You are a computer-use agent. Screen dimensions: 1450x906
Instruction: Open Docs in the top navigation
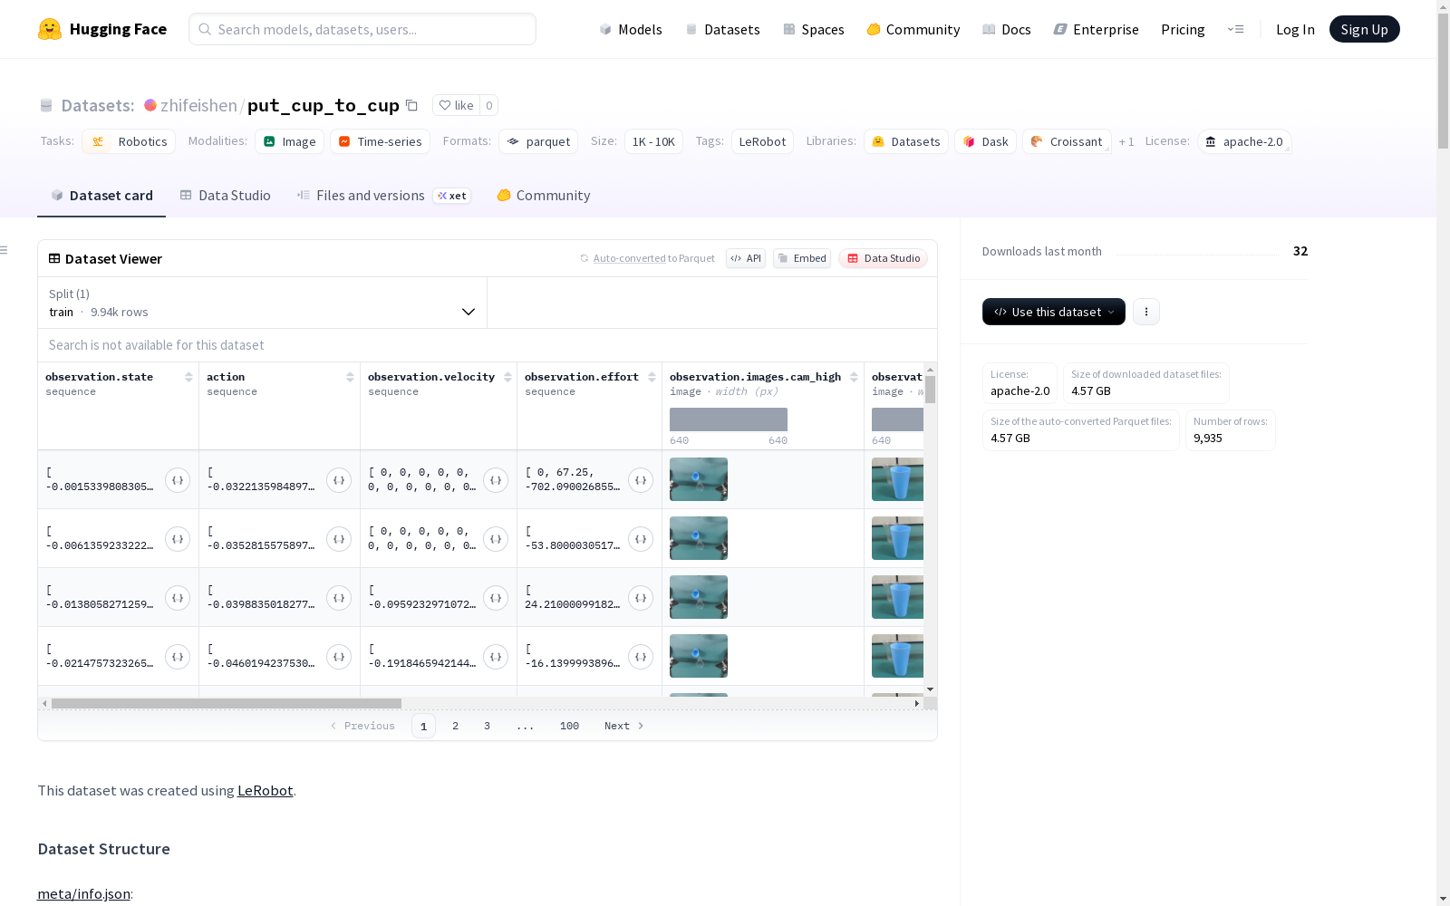point(1007,29)
